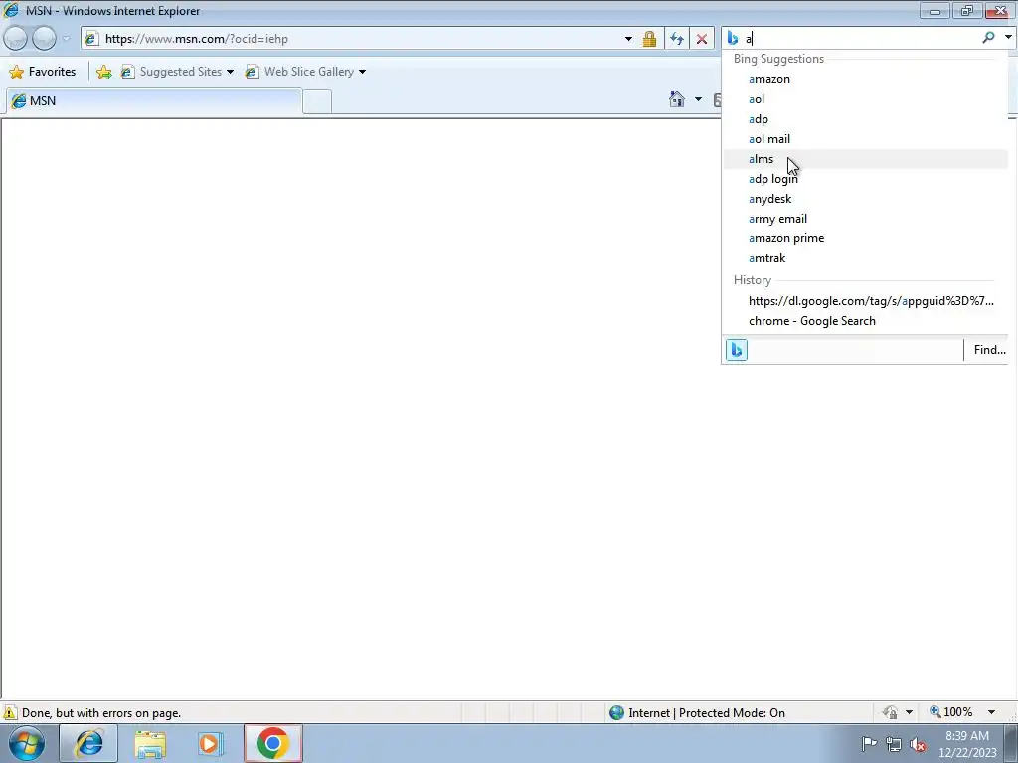Choose the 'amtrak' suggestion
Image resolution: width=1018 pixels, height=763 pixels.
coord(866,258)
